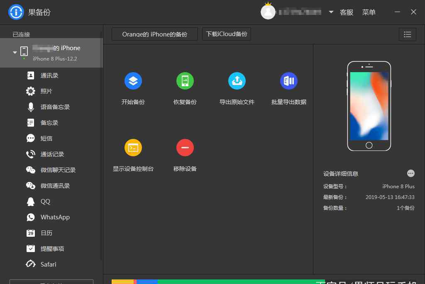This screenshot has width=425, height=284.
Task: Collapse the connected iPhone device tree
Action: tap(15, 52)
